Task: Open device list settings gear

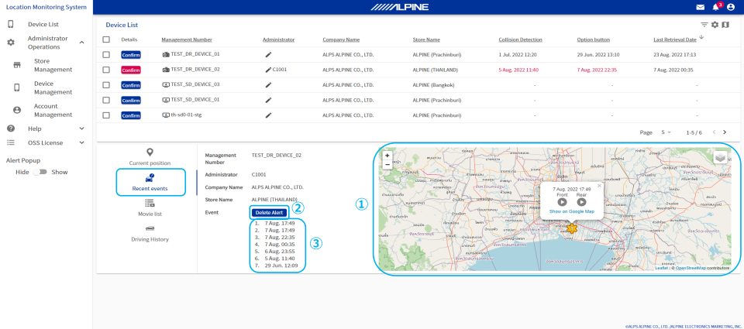Action: (715, 25)
